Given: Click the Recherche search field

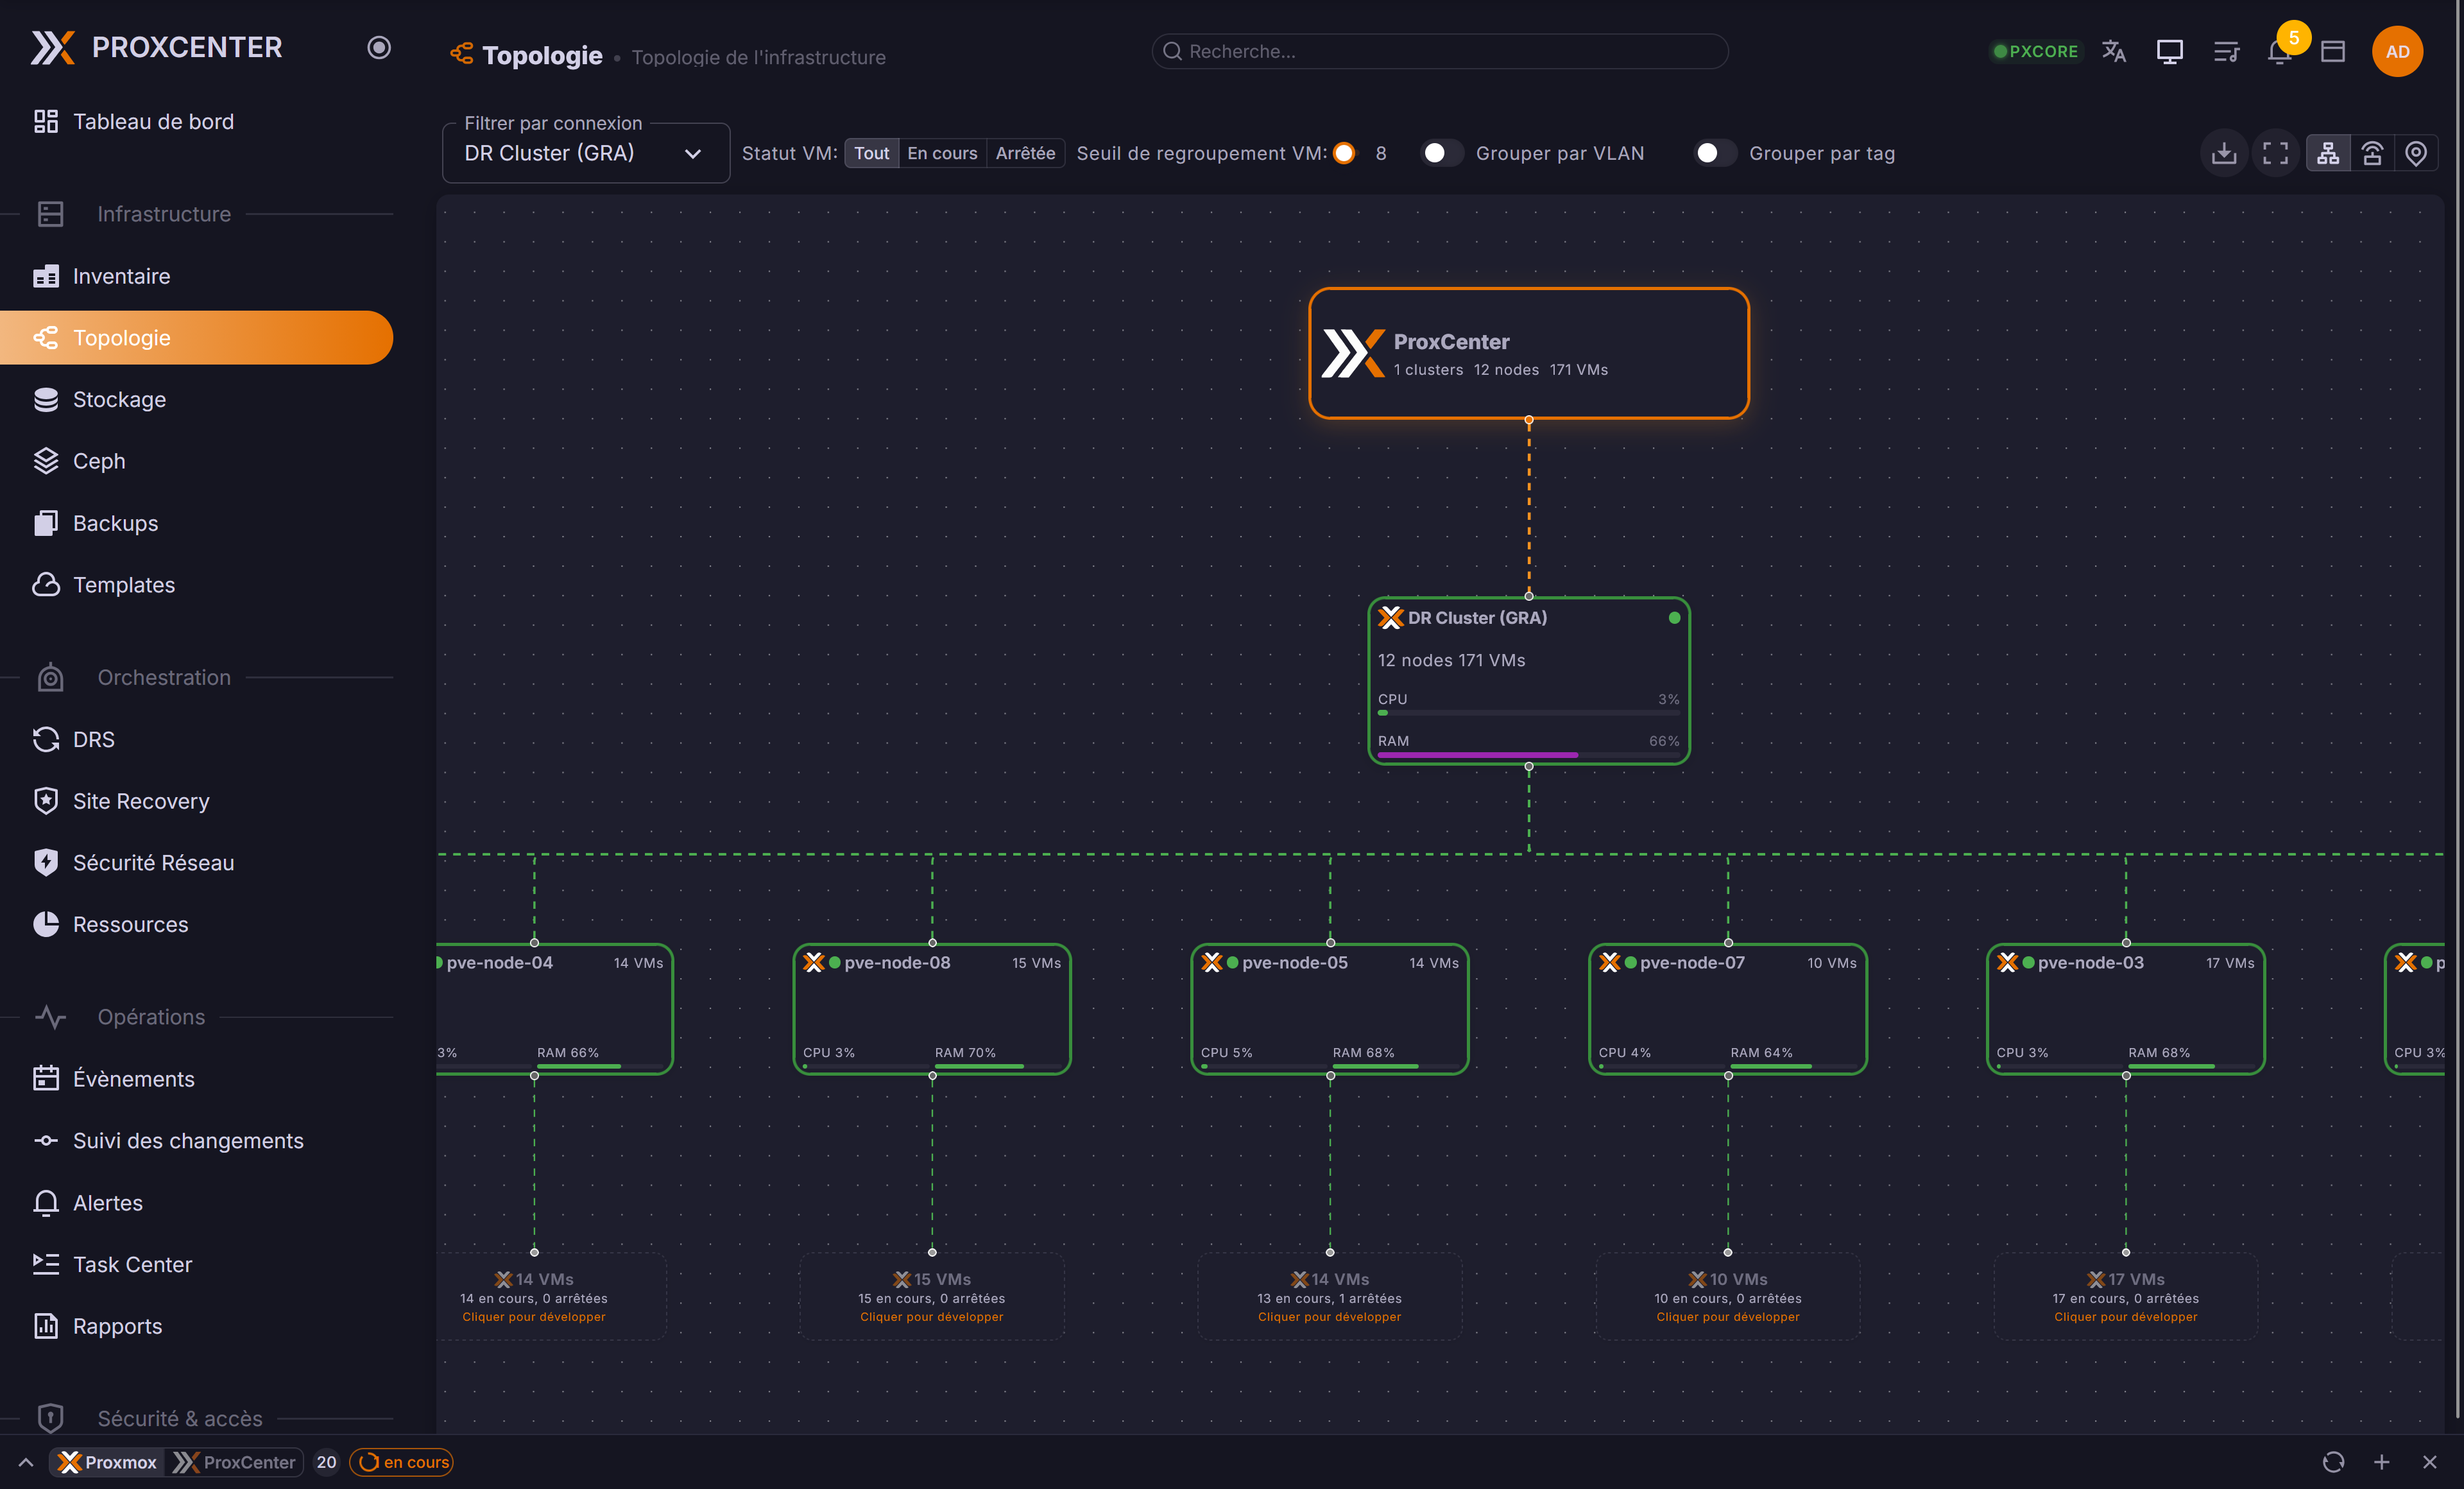Looking at the screenshot, I should click(x=1440, y=51).
